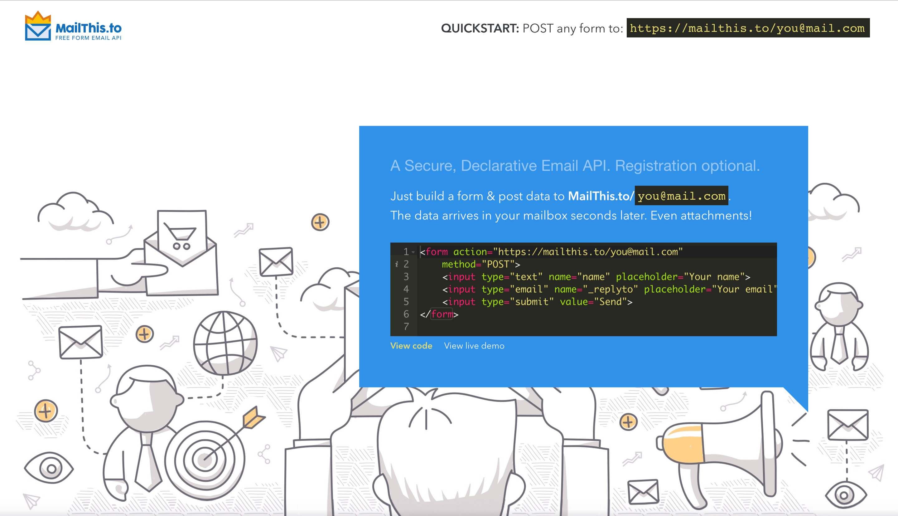Image resolution: width=898 pixels, height=516 pixels.
Task: Click the you@mail.com field in the blue panel
Action: click(x=681, y=196)
